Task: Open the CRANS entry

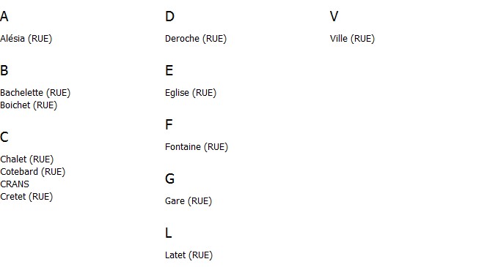Action: coord(15,184)
